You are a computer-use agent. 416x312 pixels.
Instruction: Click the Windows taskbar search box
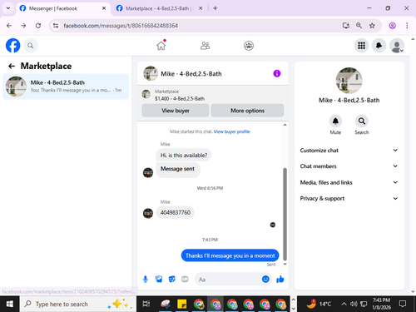coord(78,304)
